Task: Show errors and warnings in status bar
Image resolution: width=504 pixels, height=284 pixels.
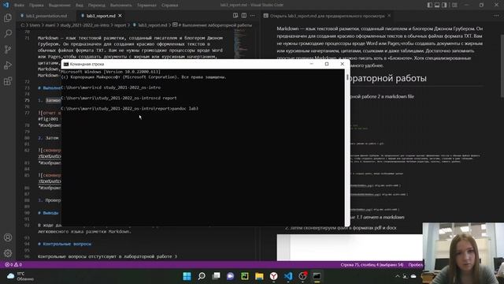Action: pos(13,265)
